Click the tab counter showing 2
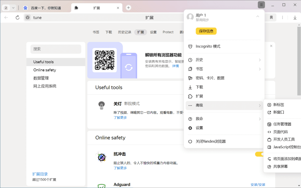 coord(6,8)
